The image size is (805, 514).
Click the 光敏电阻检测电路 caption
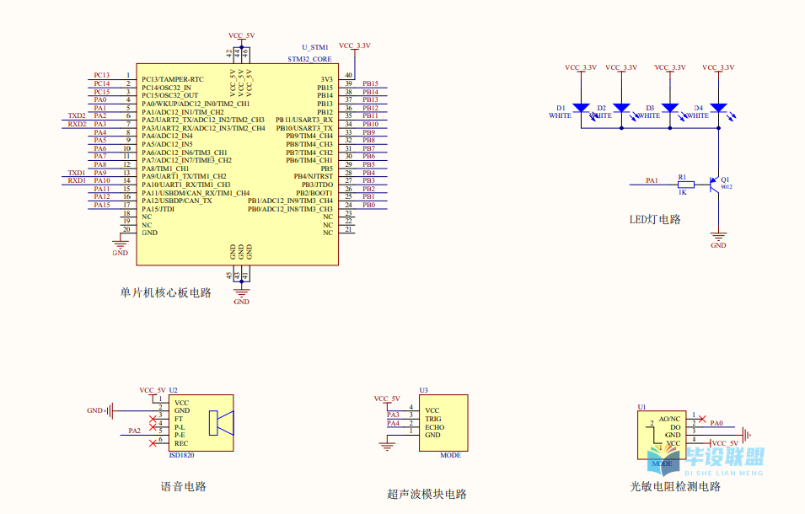(675, 486)
